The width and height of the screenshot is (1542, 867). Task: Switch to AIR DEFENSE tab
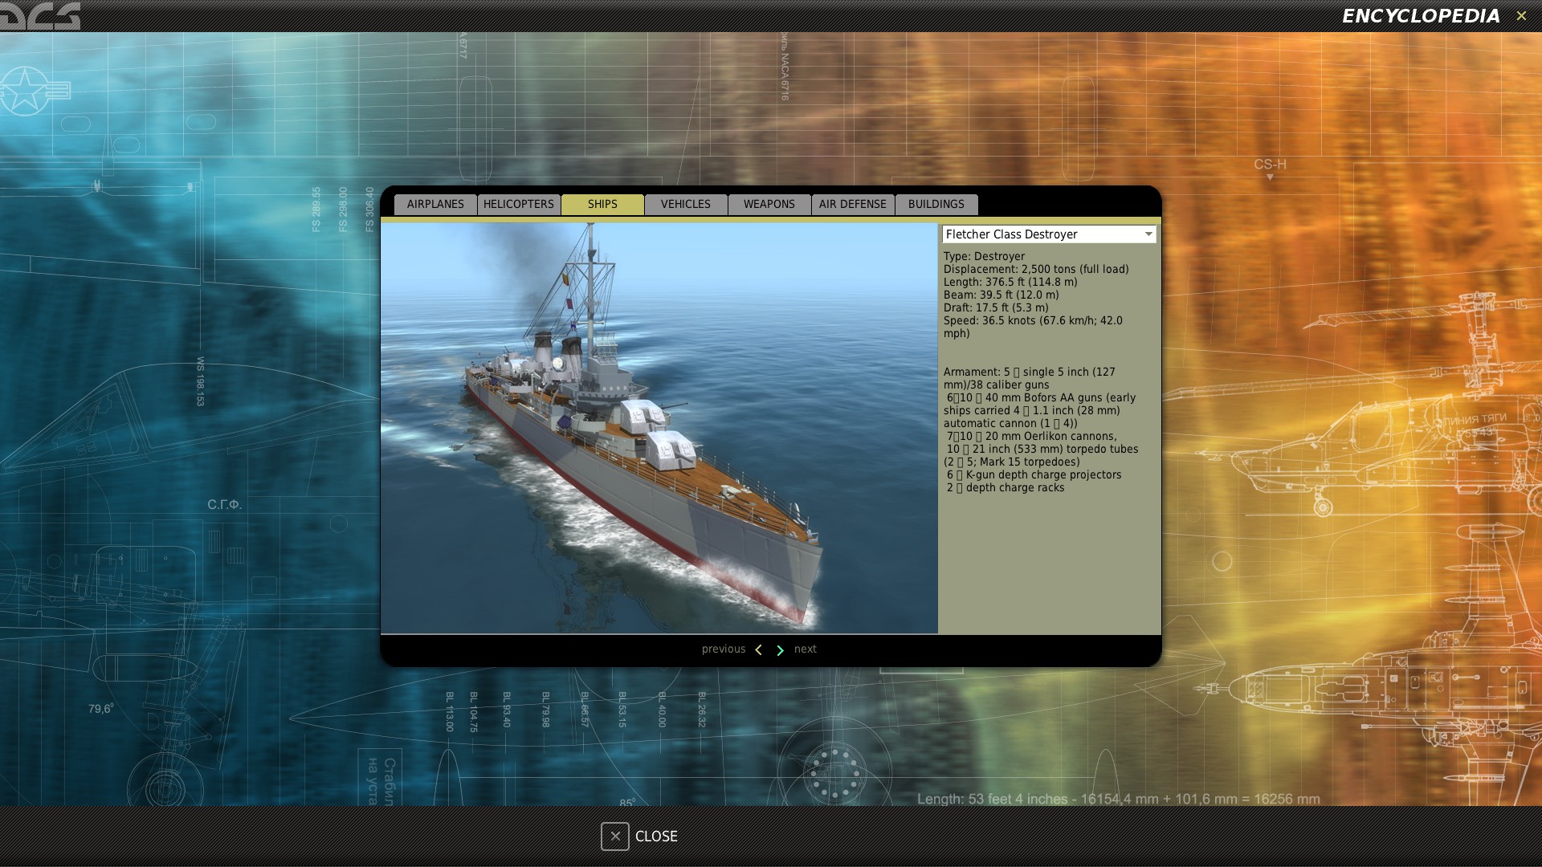853,204
